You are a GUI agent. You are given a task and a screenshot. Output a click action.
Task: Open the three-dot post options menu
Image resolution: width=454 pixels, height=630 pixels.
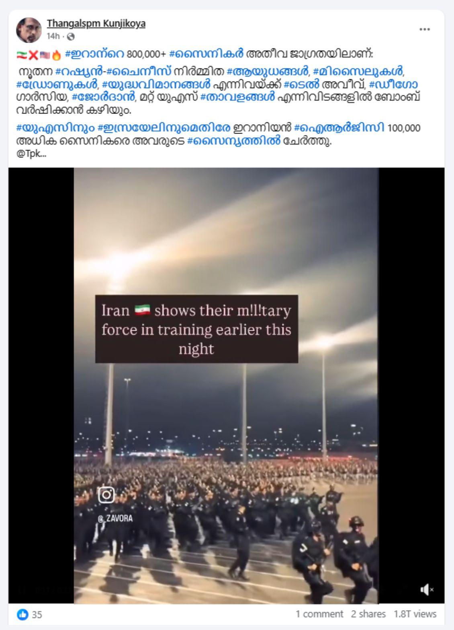tap(425, 30)
